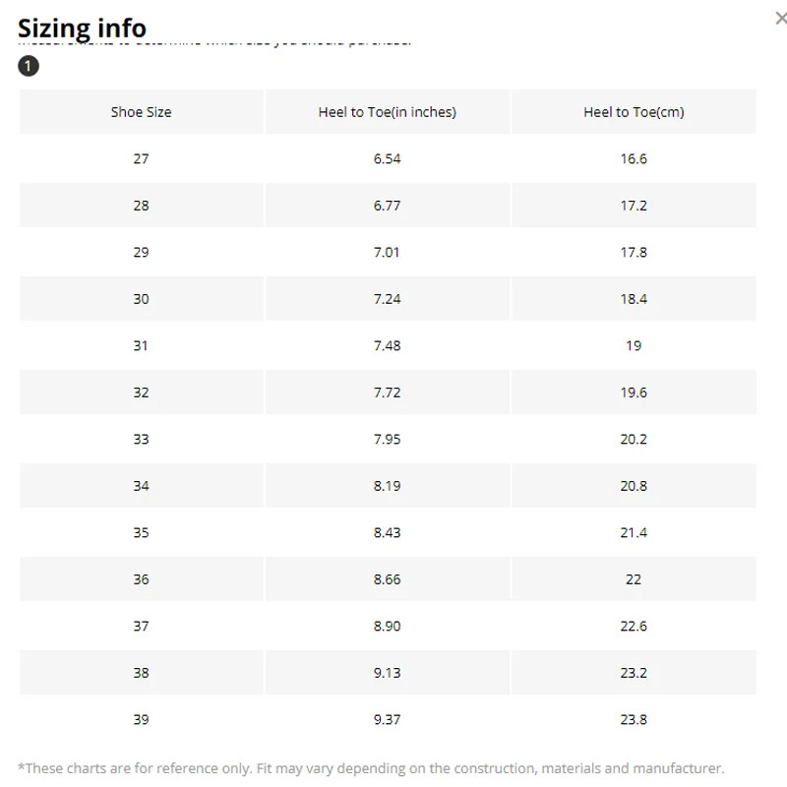The width and height of the screenshot is (787, 787).
Task: Select shoe size 33 cell
Action: coord(141,439)
